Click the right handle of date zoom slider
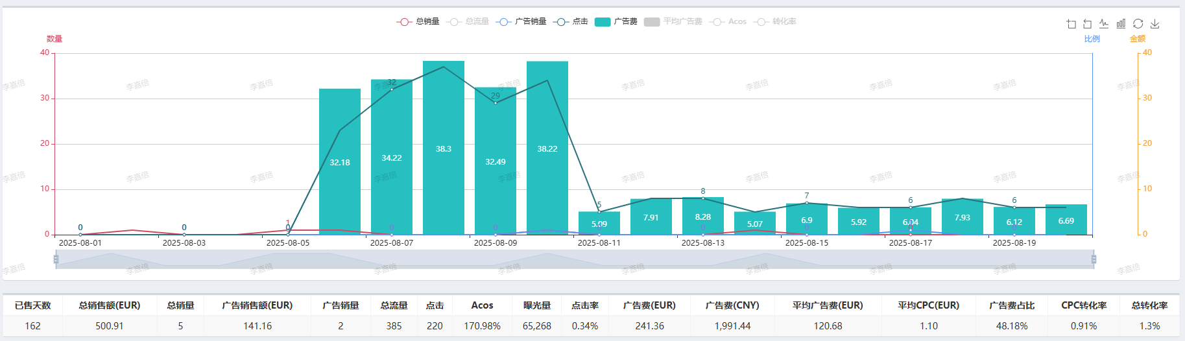The width and height of the screenshot is (1185, 341). [x=1094, y=259]
